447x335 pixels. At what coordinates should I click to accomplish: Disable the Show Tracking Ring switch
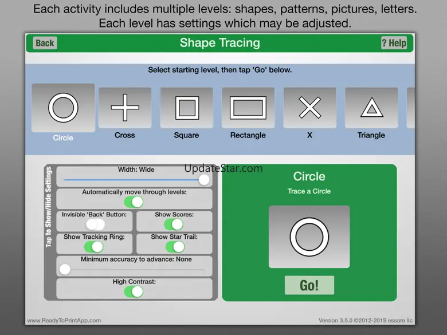pos(94,247)
